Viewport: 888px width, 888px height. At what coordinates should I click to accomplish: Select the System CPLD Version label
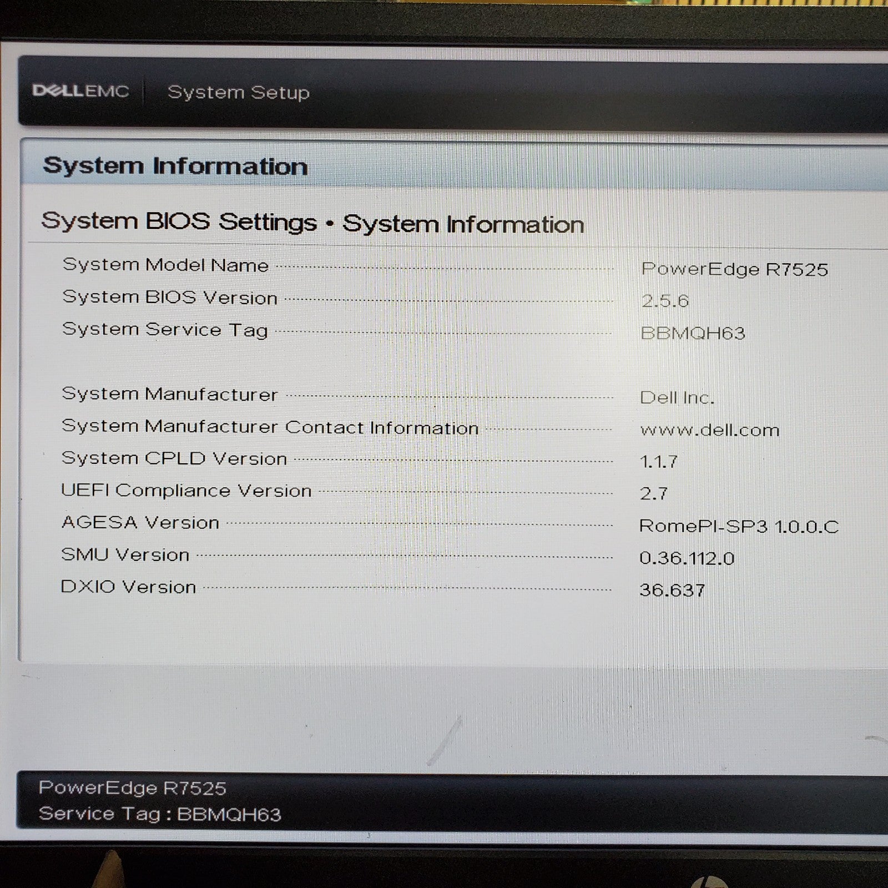[174, 458]
